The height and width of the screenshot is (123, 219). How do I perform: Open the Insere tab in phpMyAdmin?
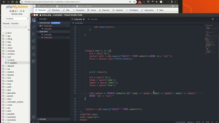[x=92, y=10]
